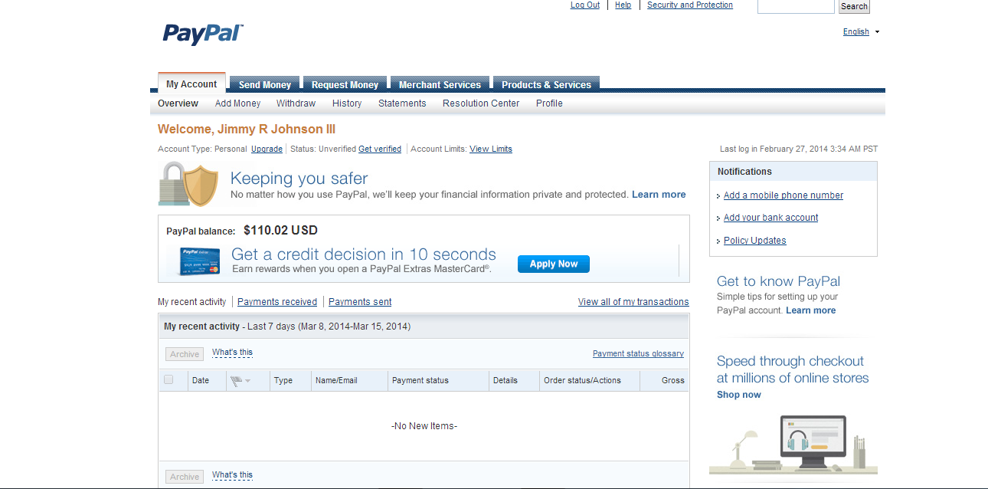
Task: Tick the select-all checkbox in activity table
Action: 168,379
